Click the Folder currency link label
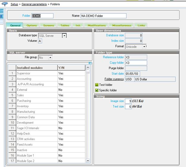This screenshot has width=186, height=167. pos(114,79)
